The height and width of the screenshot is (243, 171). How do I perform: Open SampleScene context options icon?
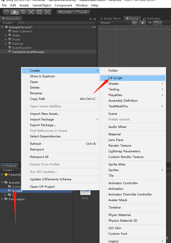94,27
